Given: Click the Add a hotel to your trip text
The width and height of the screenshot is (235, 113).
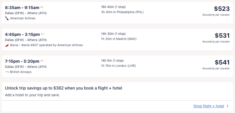Looking at the screenshot, I should [32, 95].
